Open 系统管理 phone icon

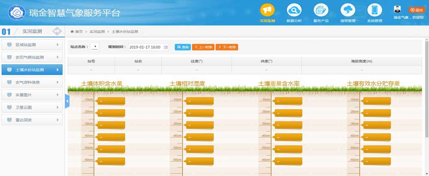tap(375, 10)
